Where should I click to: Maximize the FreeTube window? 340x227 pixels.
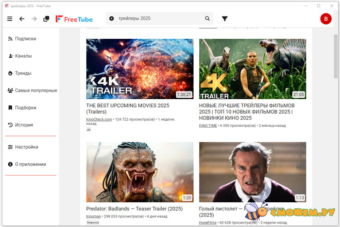[x=319, y=6]
